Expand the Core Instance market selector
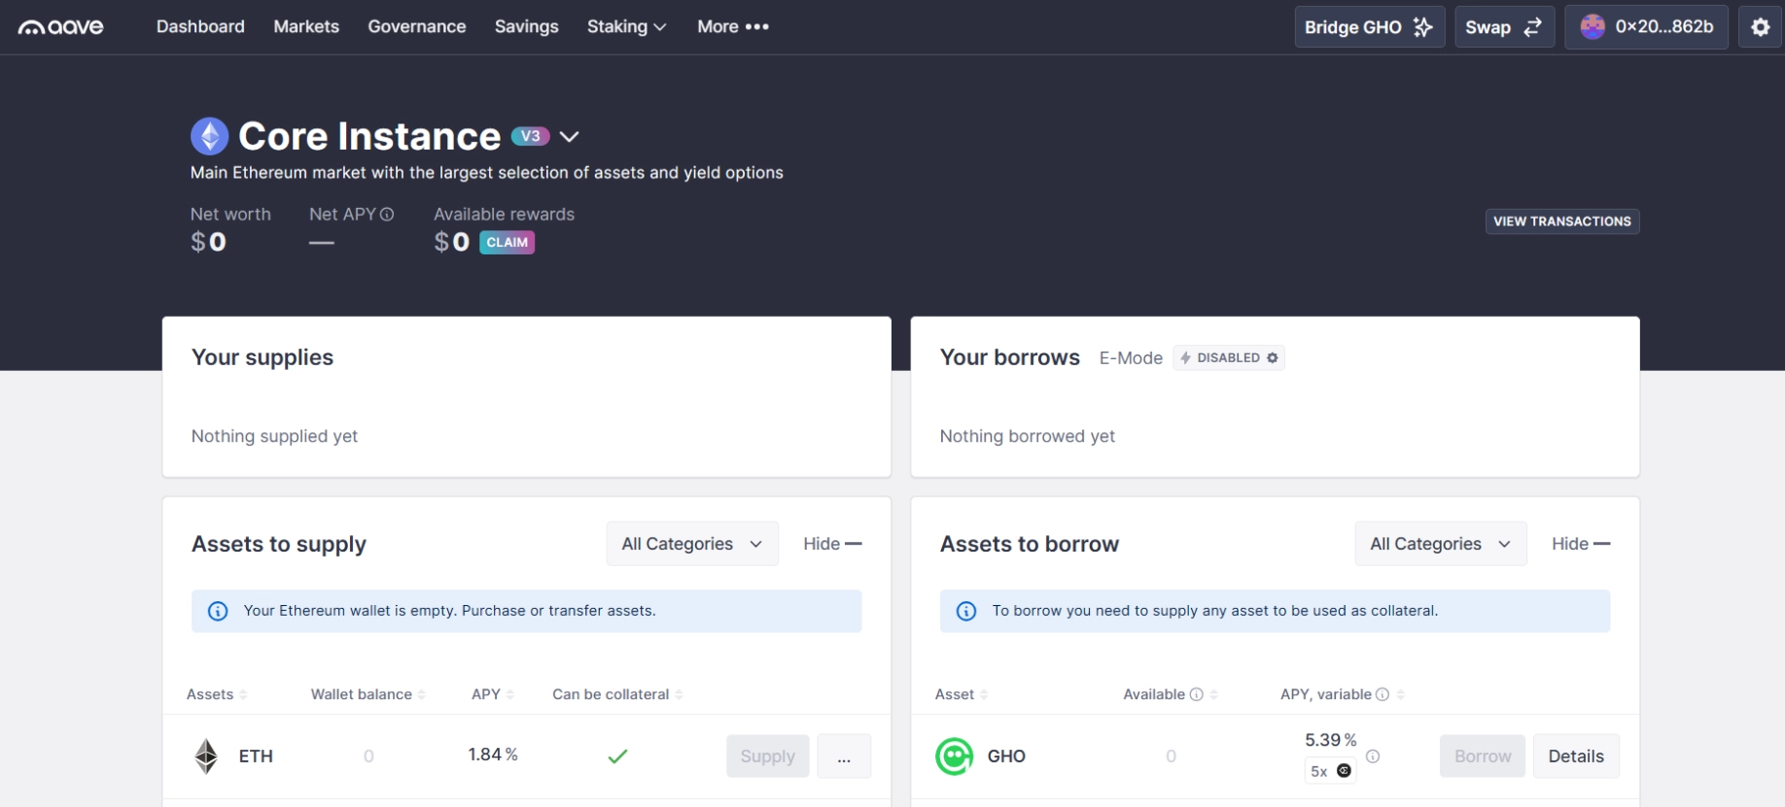 pyautogui.click(x=570, y=137)
